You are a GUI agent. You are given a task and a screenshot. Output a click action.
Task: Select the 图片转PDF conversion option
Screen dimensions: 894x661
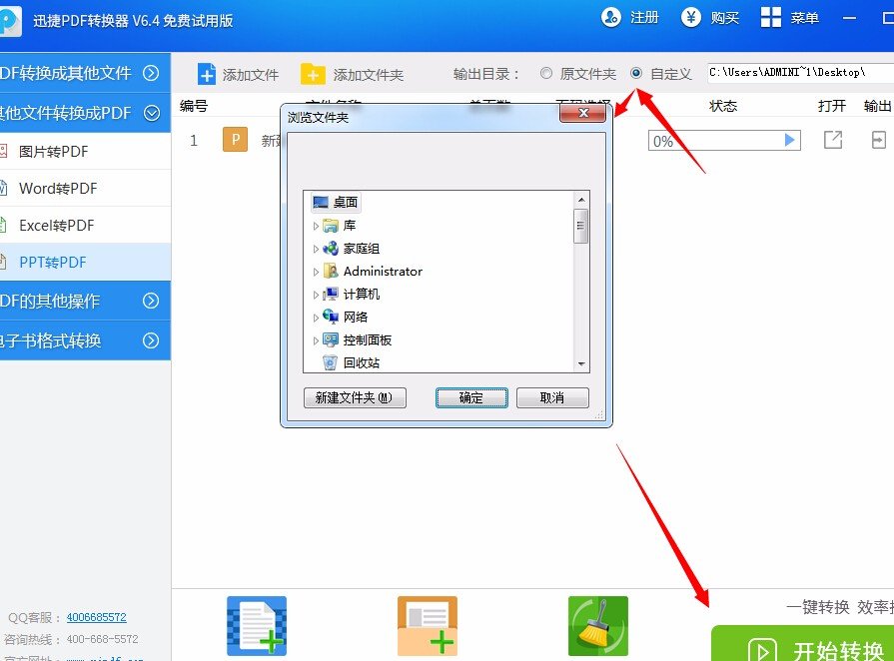(x=60, y=151)
